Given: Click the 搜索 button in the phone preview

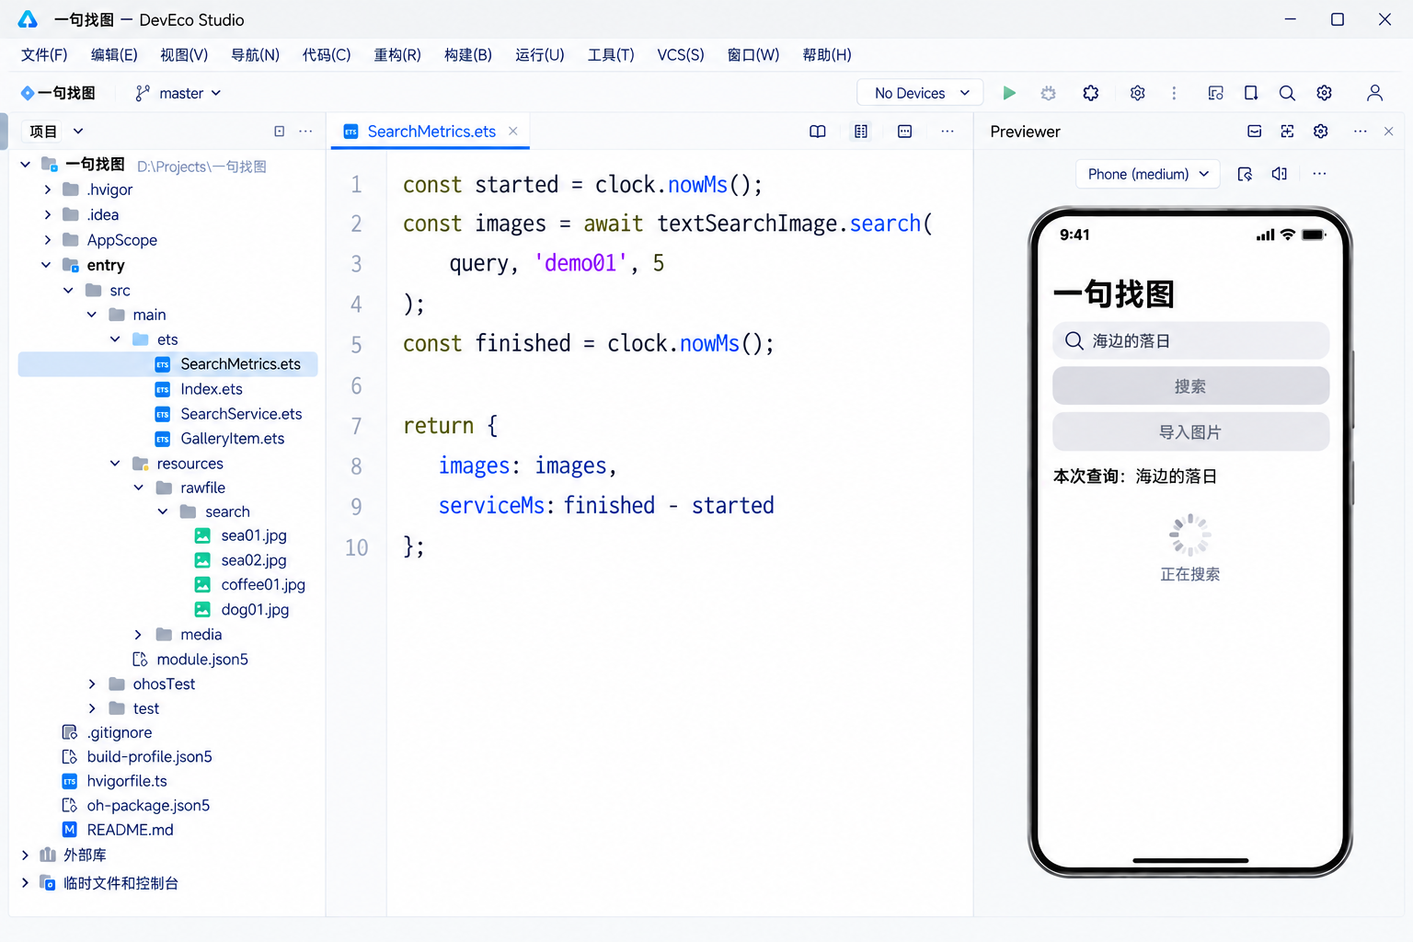Looking at the screenshot, I should click(1190, 386).
